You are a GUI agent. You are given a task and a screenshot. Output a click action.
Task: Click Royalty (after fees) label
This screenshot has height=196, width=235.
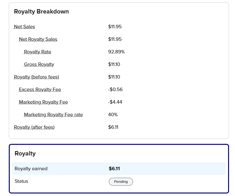(x=34, y=127)
